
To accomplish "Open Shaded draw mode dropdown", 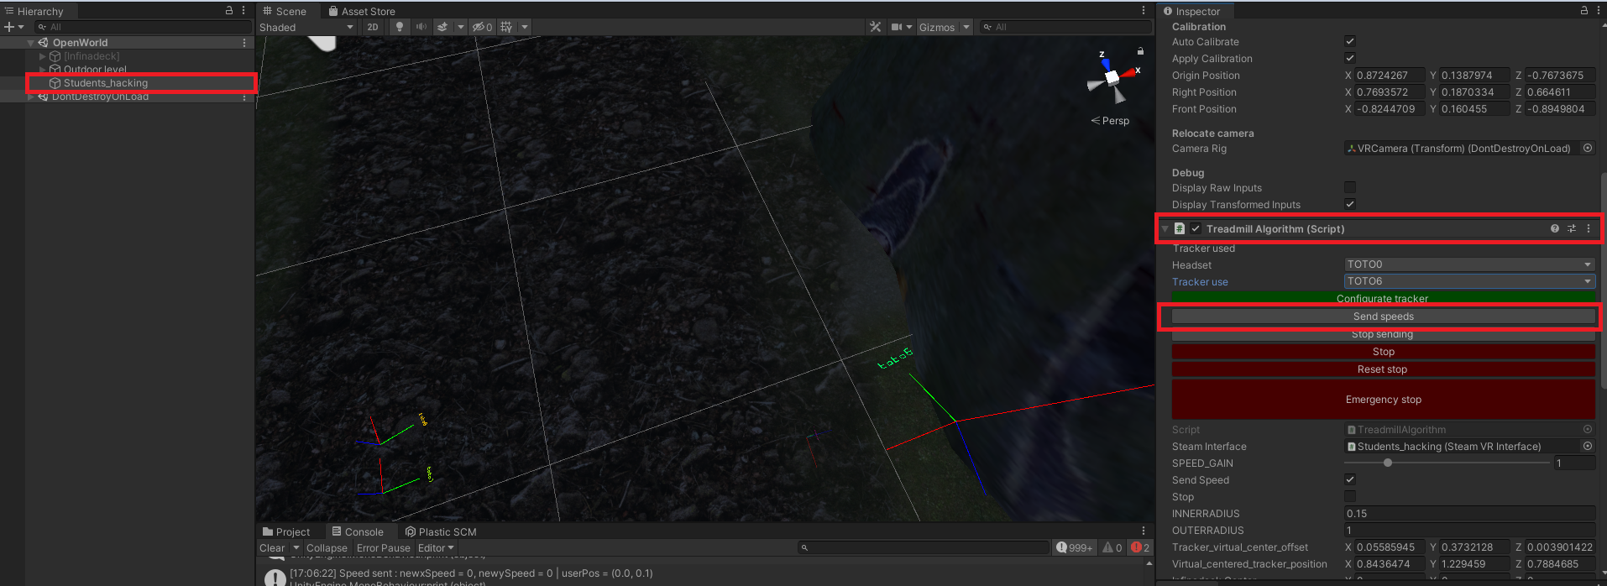I will coord(307,27).
